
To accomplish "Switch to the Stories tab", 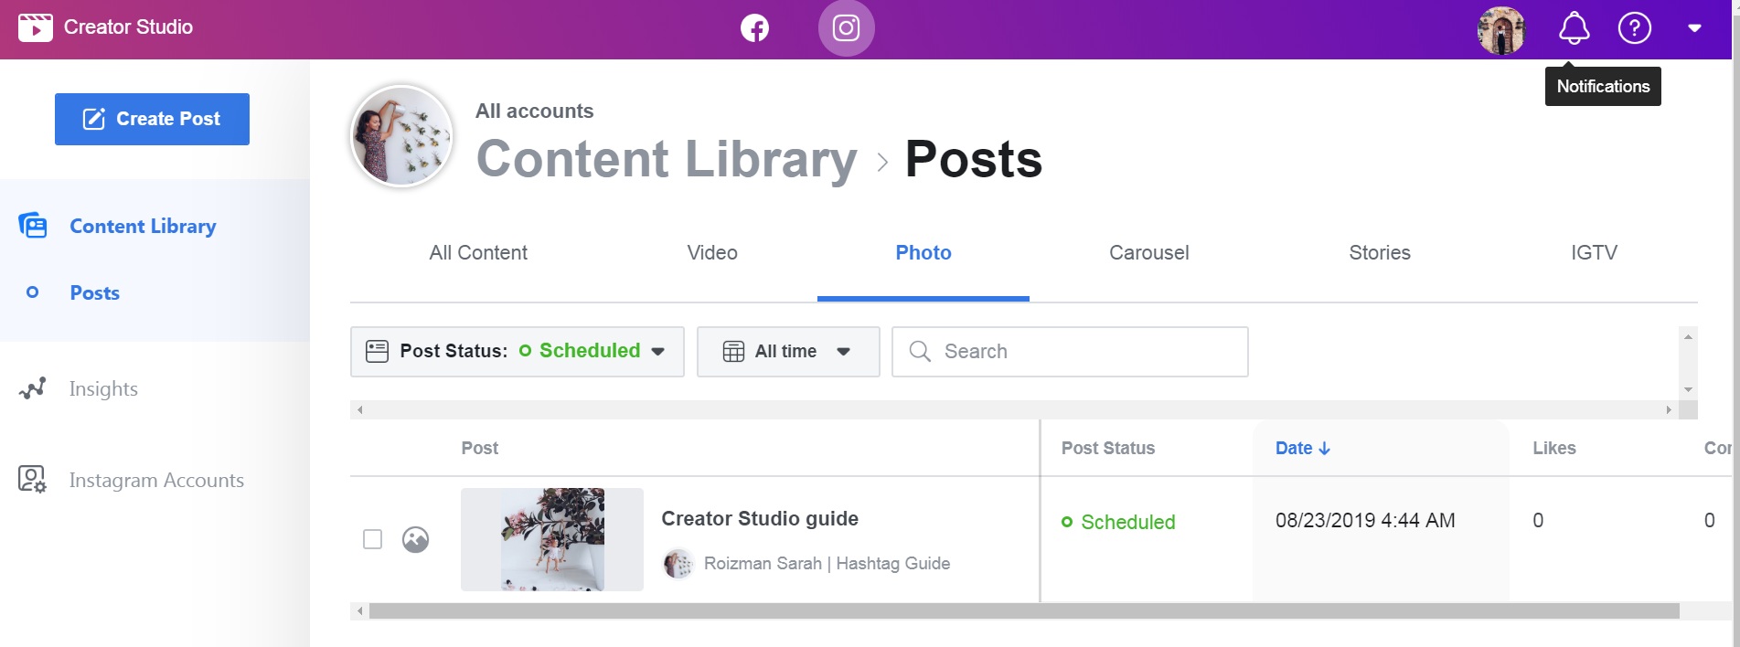I will coord(1380,253).
